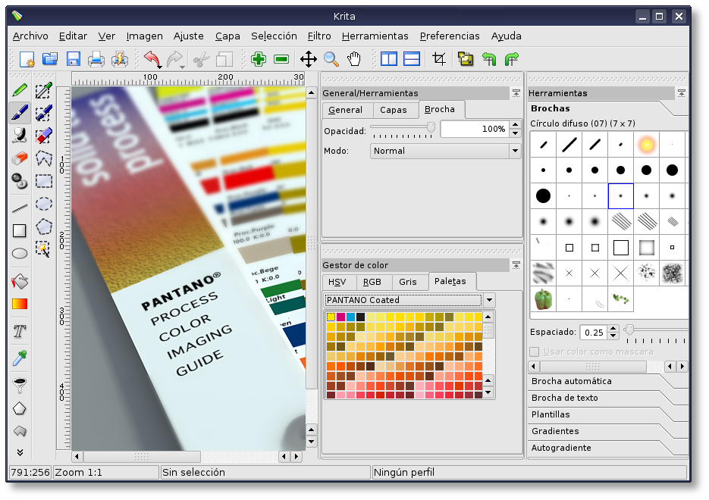Select the Line drawing tool
Image resolution: width=709 pixels, height=500 pixels.
tap(20, 208)
